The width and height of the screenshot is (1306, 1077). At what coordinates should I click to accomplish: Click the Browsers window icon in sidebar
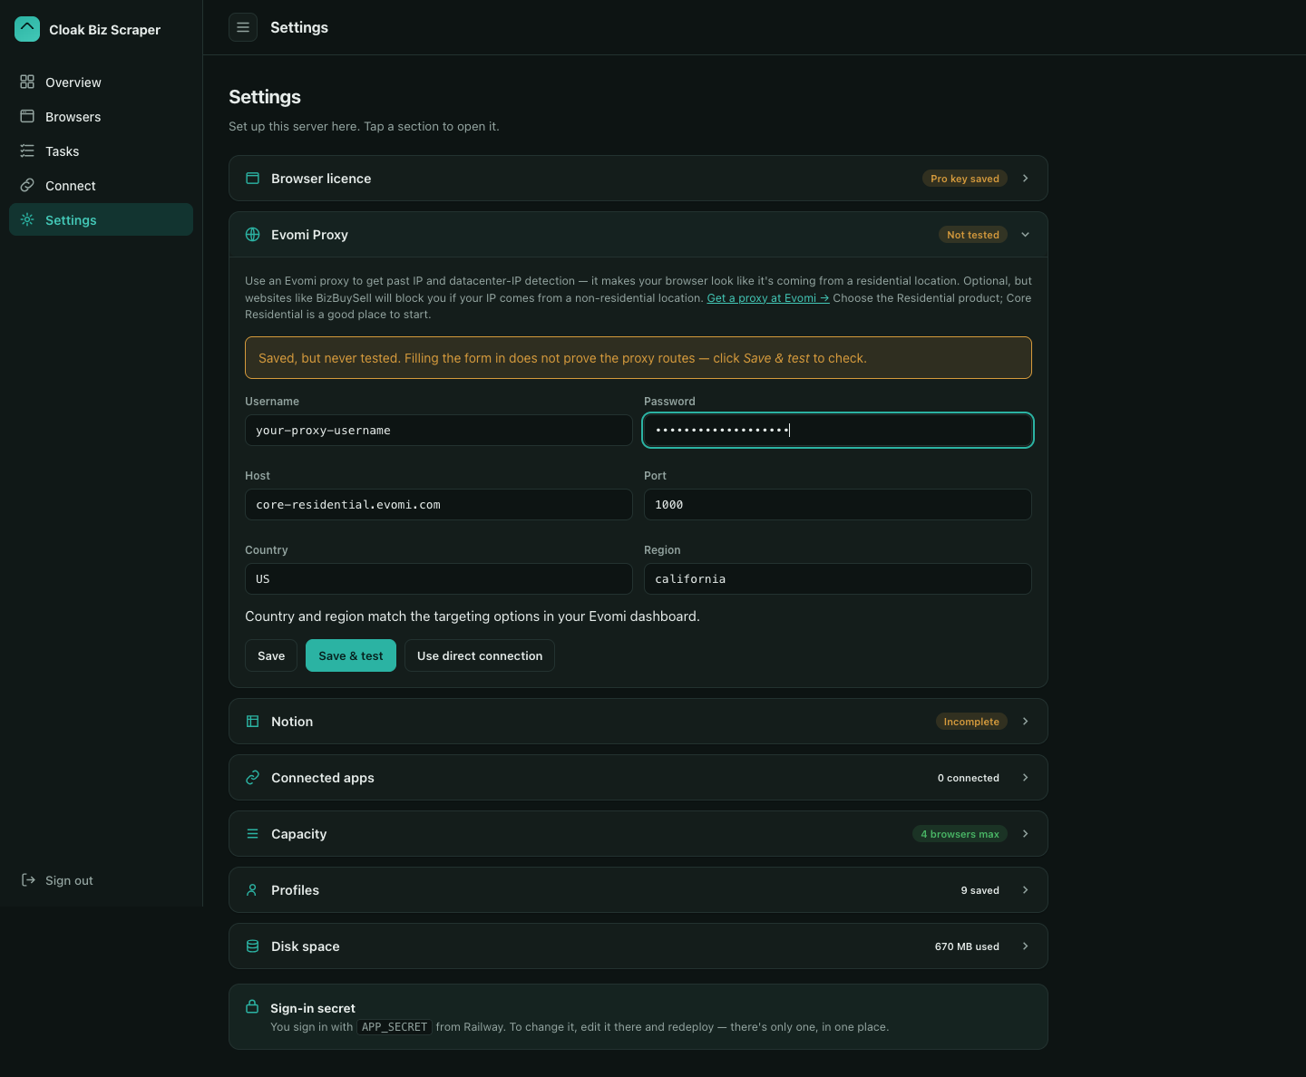(27, 116)
